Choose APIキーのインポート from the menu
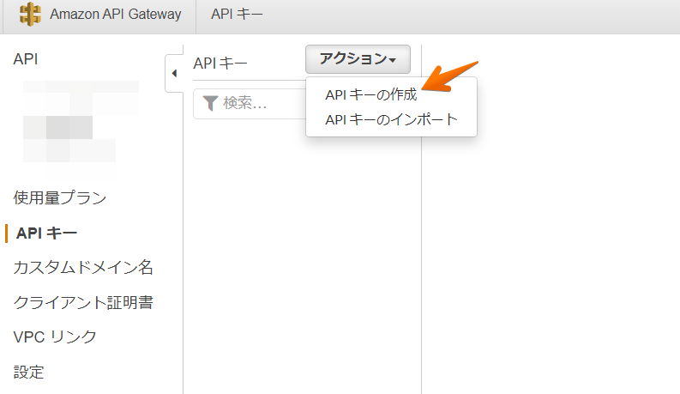680x394 pixels. (391, 119)
